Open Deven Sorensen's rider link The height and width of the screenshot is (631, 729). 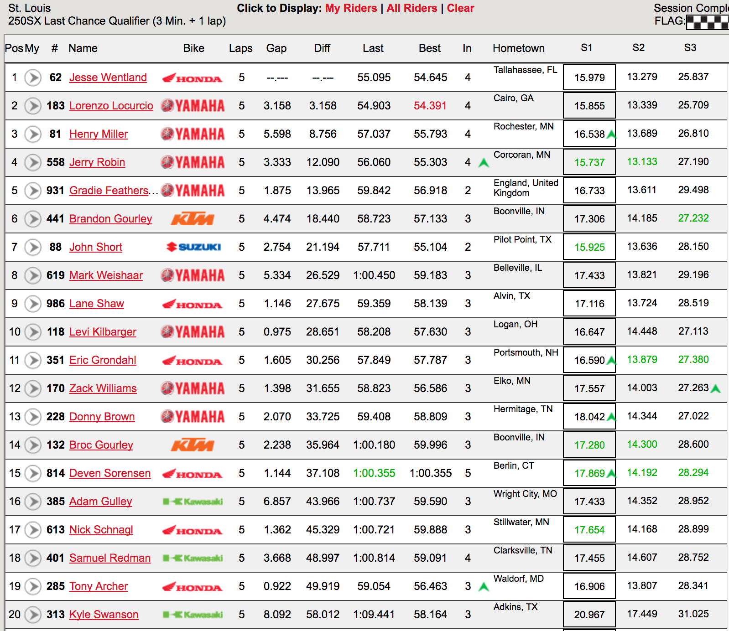click(110, 473)
